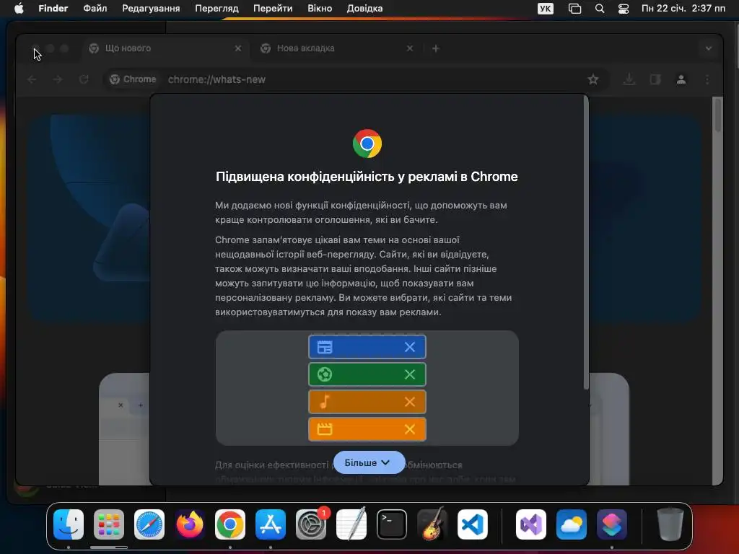This screenshot has height=554, width=739.
Task: Switch to the Що нового tab
Action: (165, 48)
